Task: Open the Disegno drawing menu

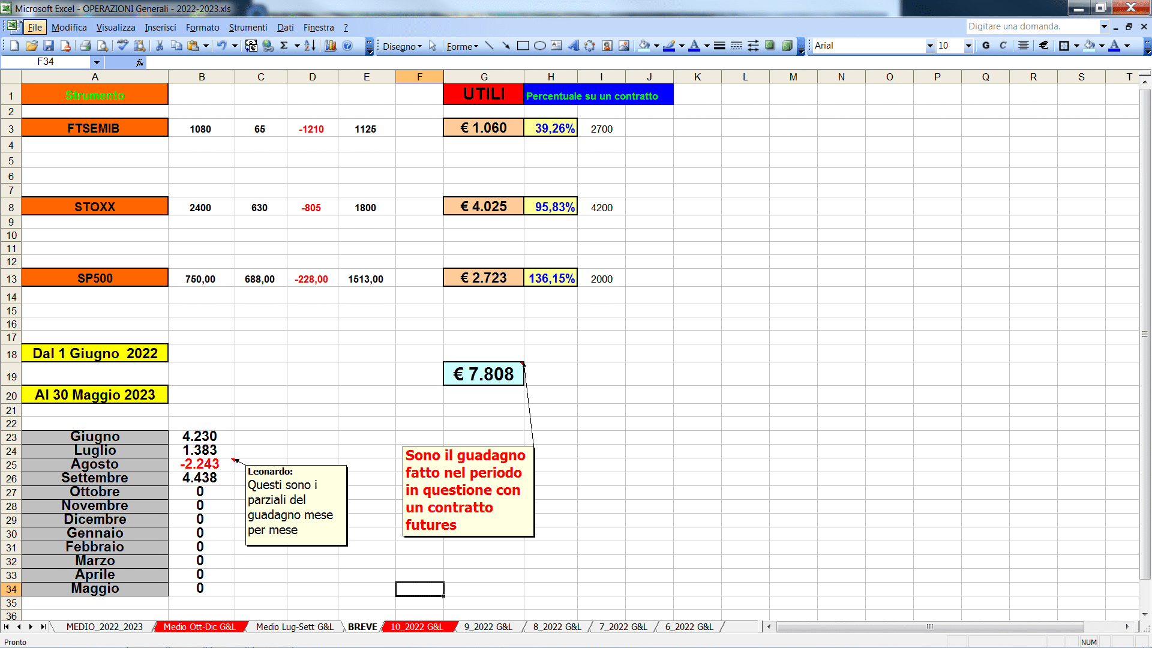Action: pyautogui.click(x=402, y=46)
